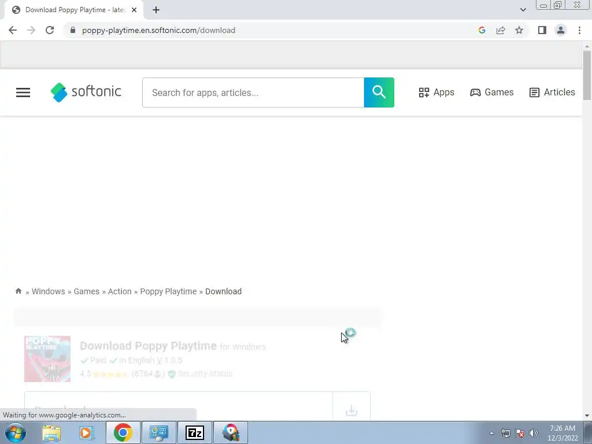Focus the Search for apps, articles field

coord(253,92)
